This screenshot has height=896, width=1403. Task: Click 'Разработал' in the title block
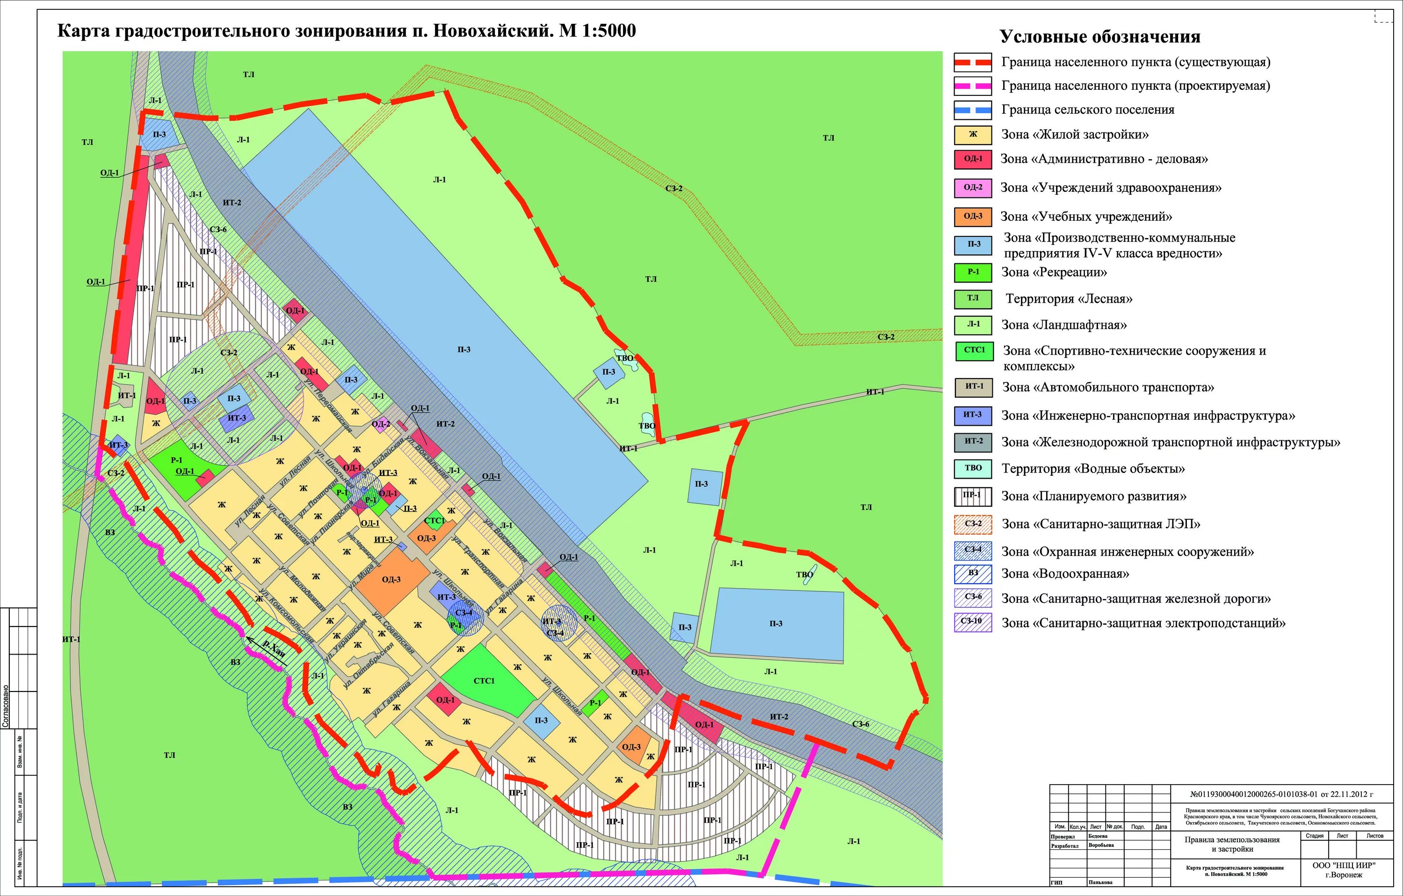click(1064, 845)
